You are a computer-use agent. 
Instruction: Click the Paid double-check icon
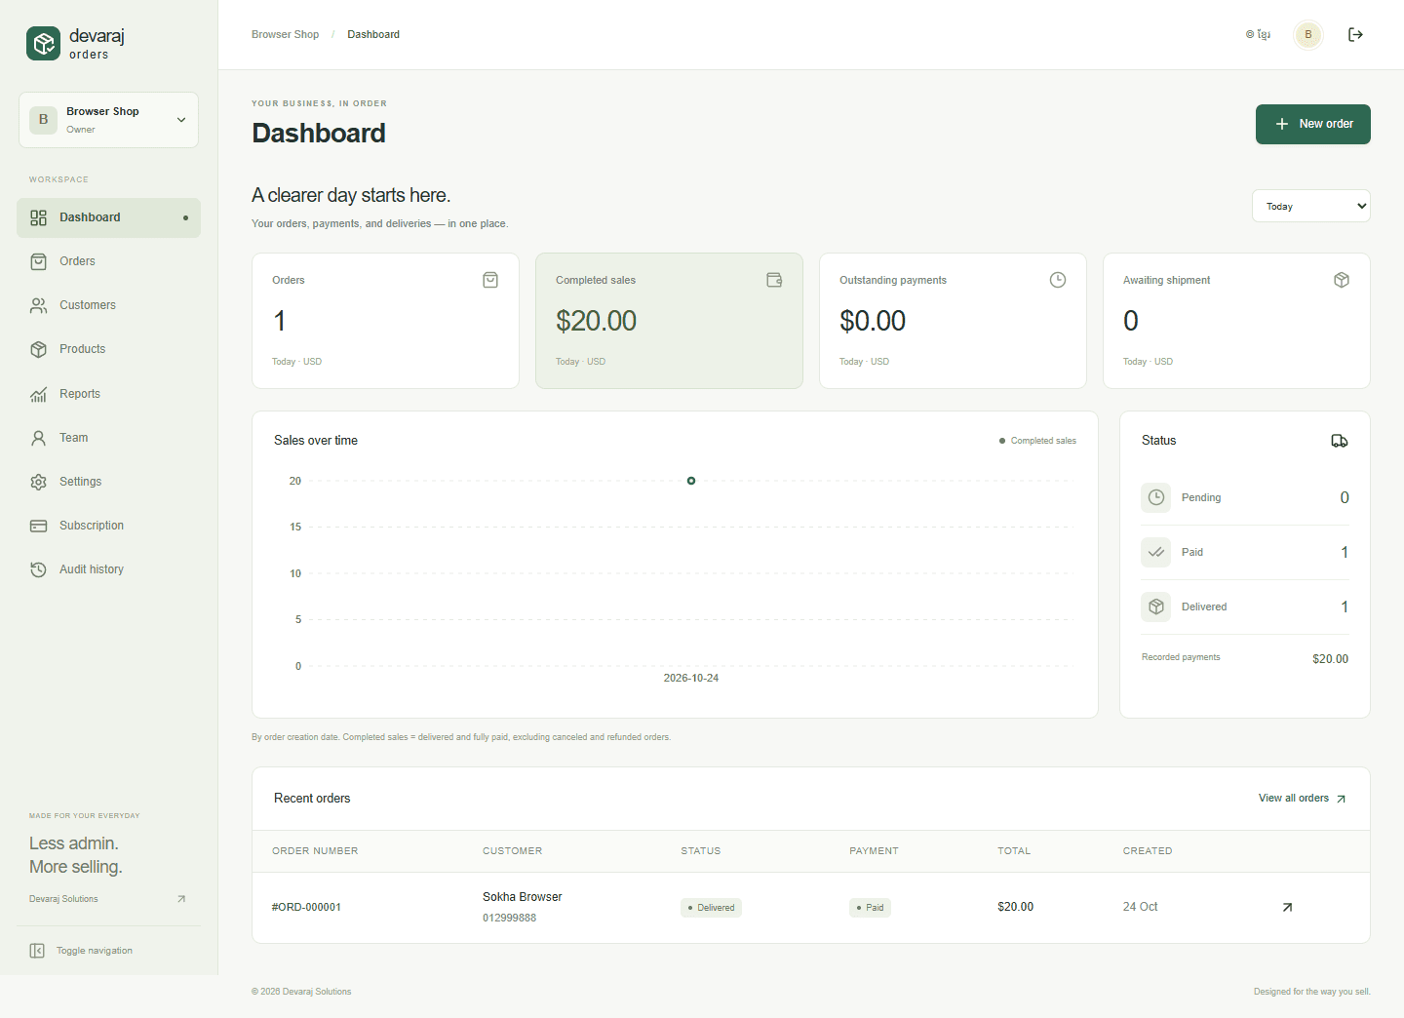[1156, 552]
